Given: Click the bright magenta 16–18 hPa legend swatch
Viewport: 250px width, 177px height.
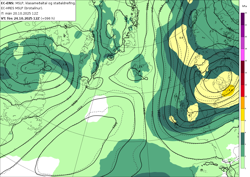Looking at the screenshot, I should 242,55.
